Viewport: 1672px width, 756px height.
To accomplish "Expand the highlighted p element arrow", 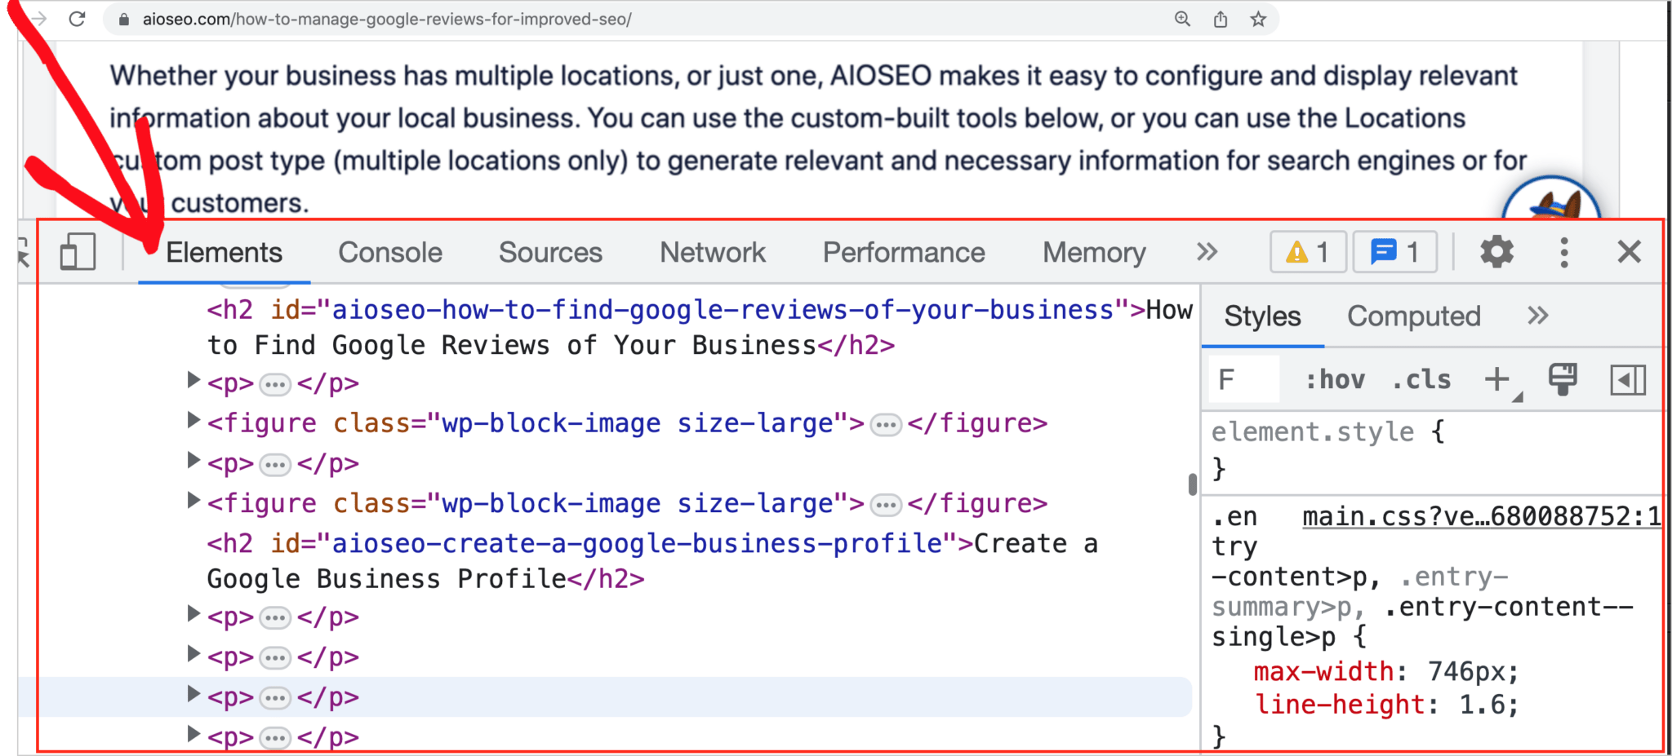I will 193,695.
